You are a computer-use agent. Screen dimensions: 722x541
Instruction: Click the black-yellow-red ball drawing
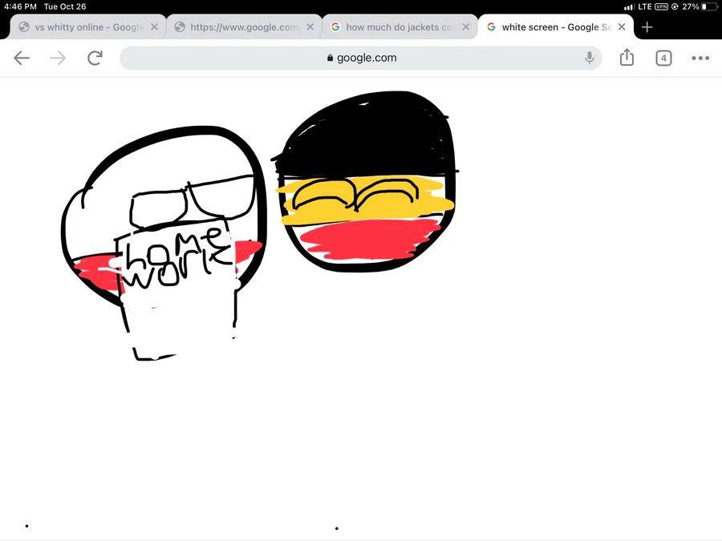pyautogui.click(x=366, y=181)
